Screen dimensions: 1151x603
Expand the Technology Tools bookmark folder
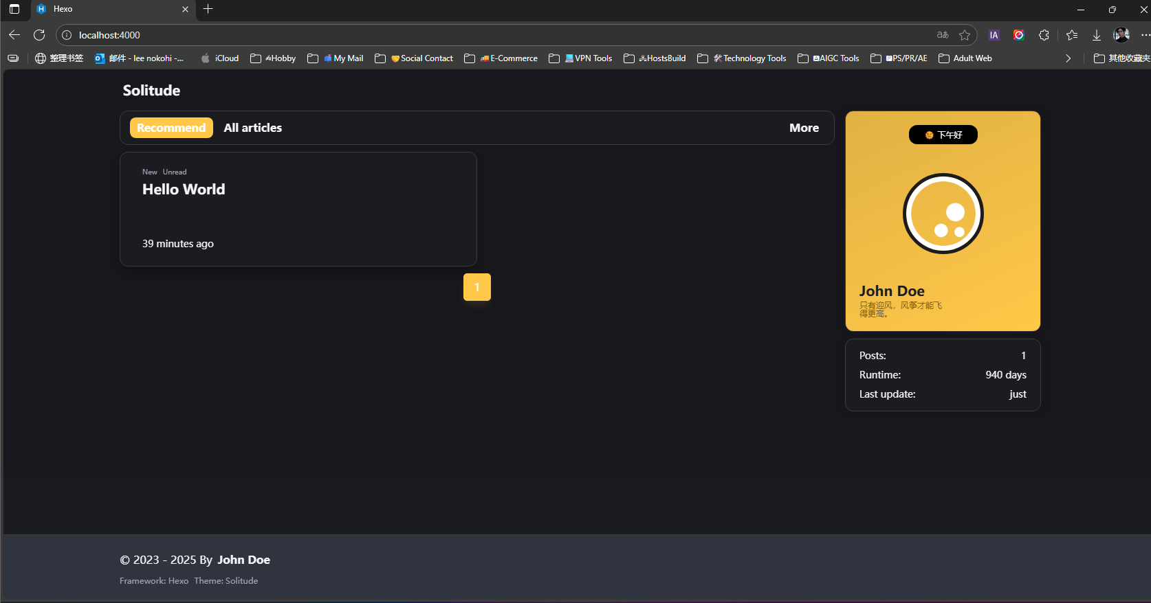741,58
